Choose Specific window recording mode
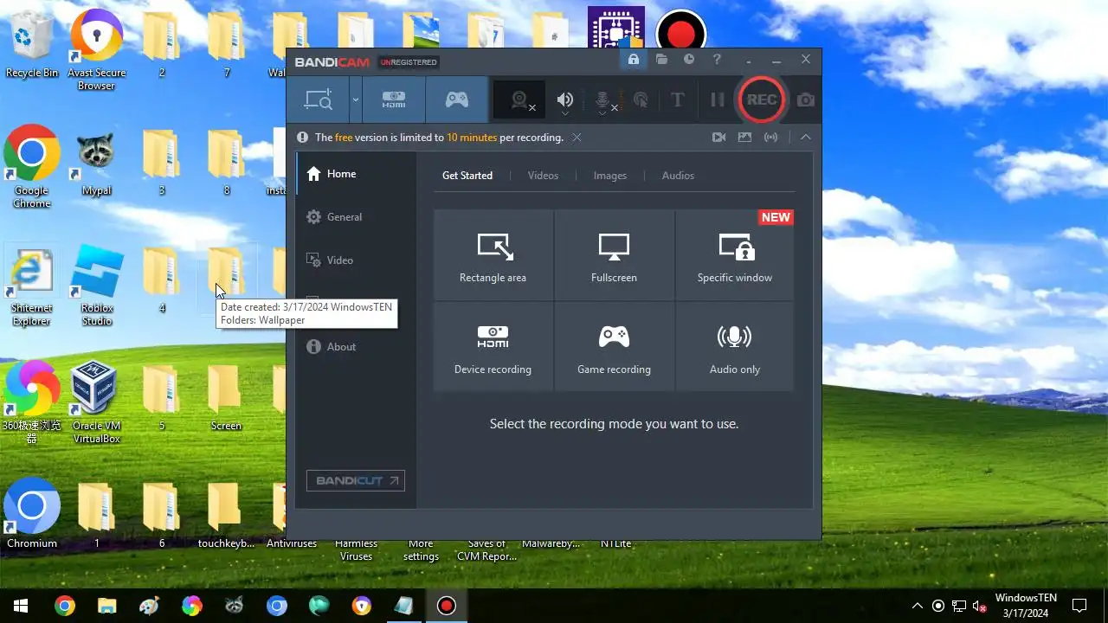The image size is (1108, 623). pyautogui.click(x=735, y=255)
